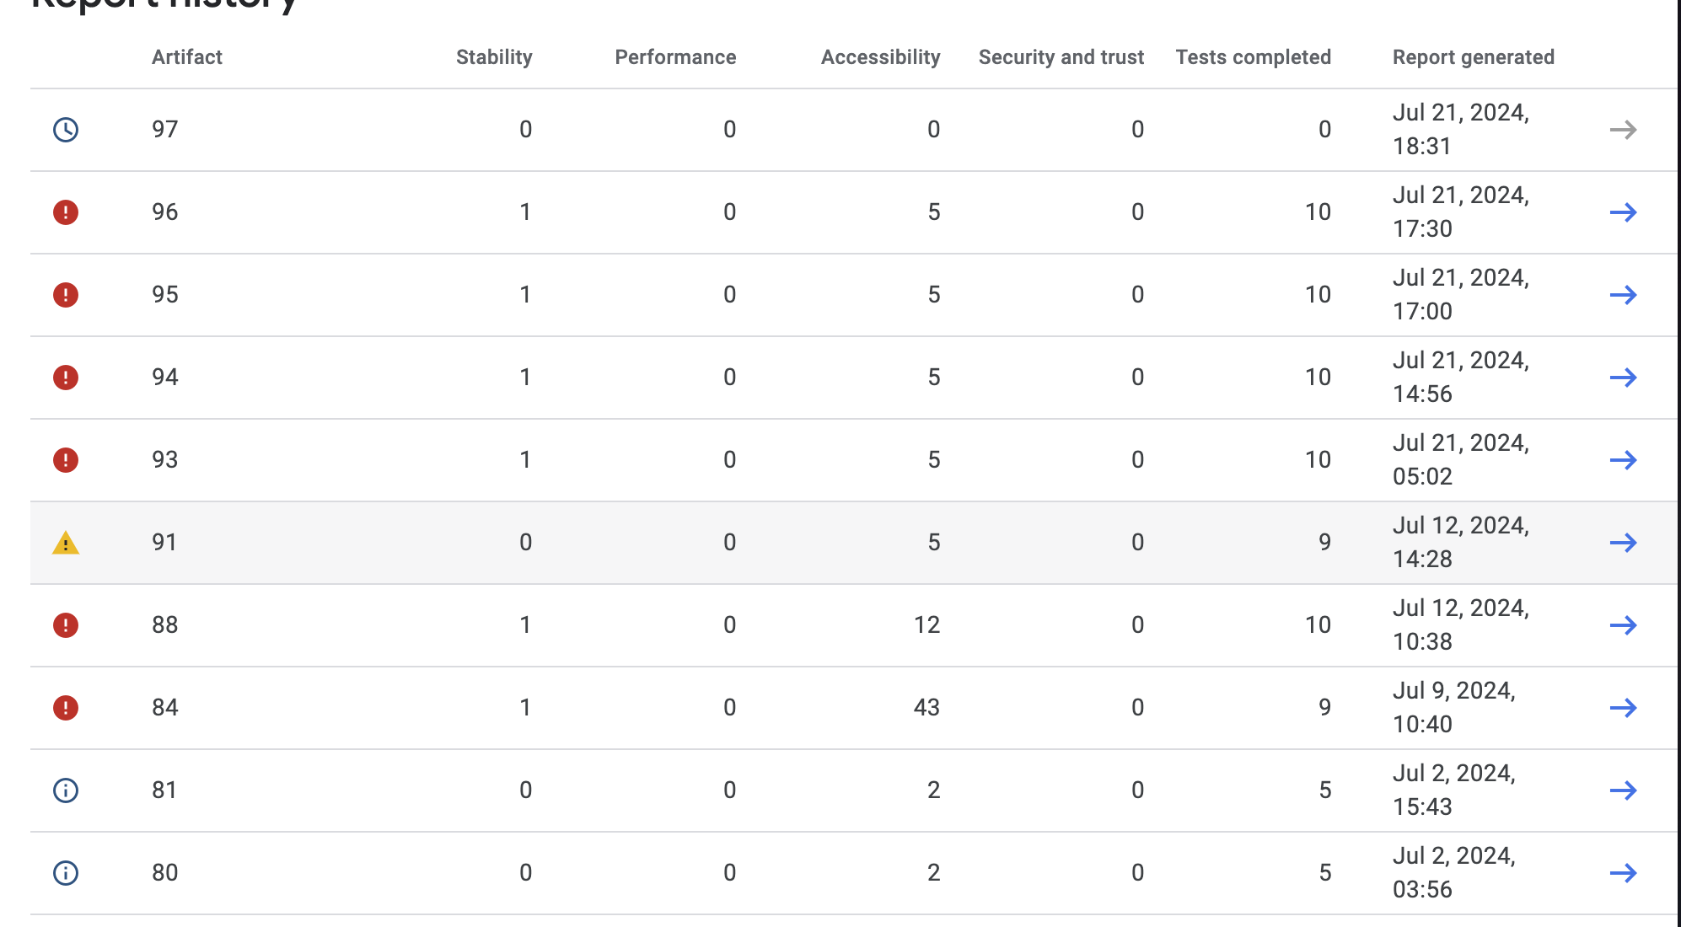Click the gray arrow for artifact 97

pos(1623,130)
